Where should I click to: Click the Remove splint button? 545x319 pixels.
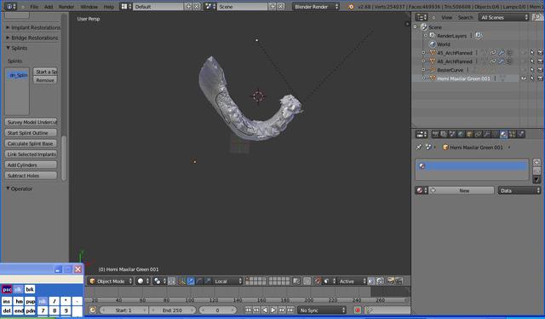tap(45, 80)
